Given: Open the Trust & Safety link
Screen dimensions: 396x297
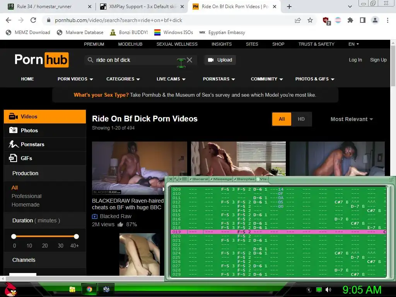Looking at the screenshot, I should [x=316, y=44].
